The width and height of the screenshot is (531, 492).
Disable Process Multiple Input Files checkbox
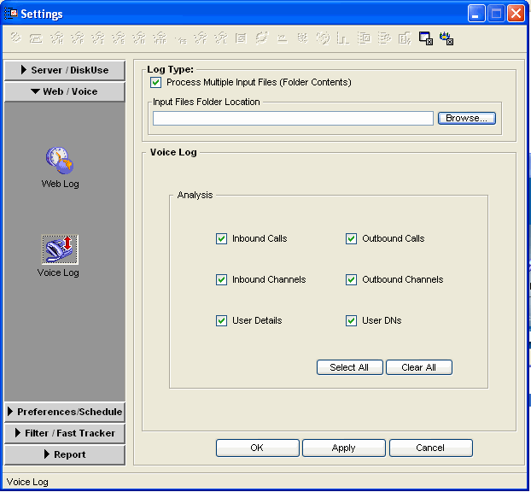156,83
